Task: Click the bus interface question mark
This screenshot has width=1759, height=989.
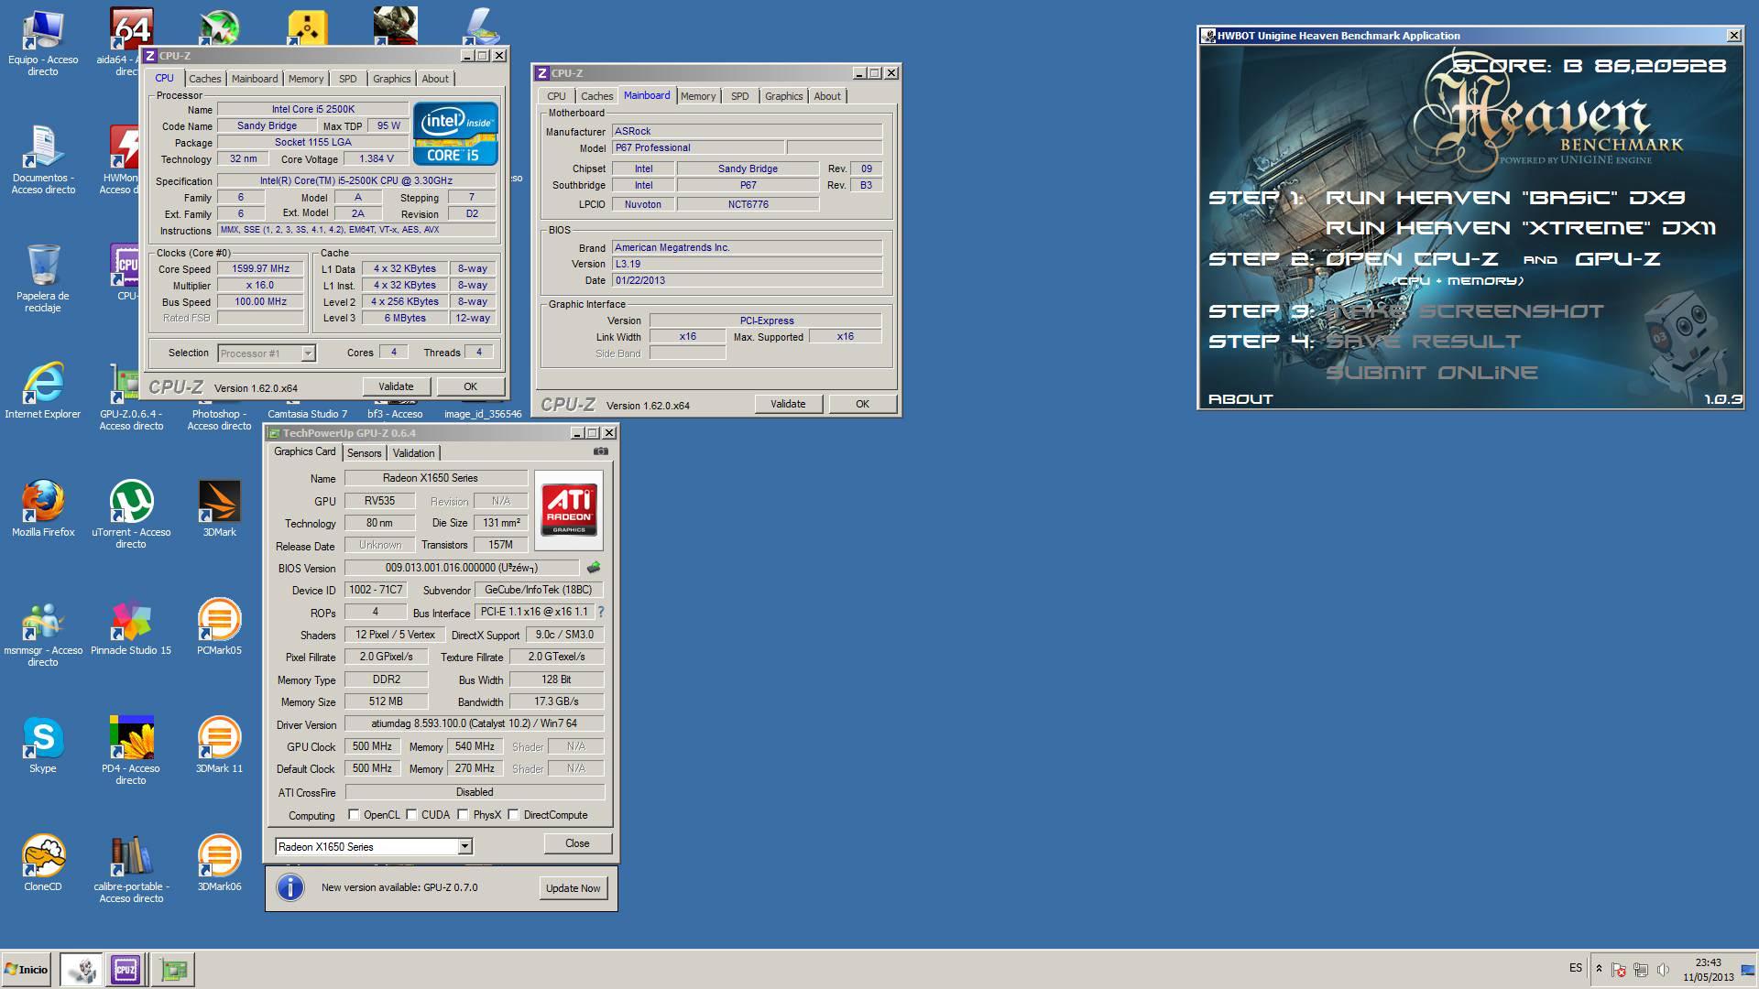Action: pyautogui.click(x=601, y=612)
